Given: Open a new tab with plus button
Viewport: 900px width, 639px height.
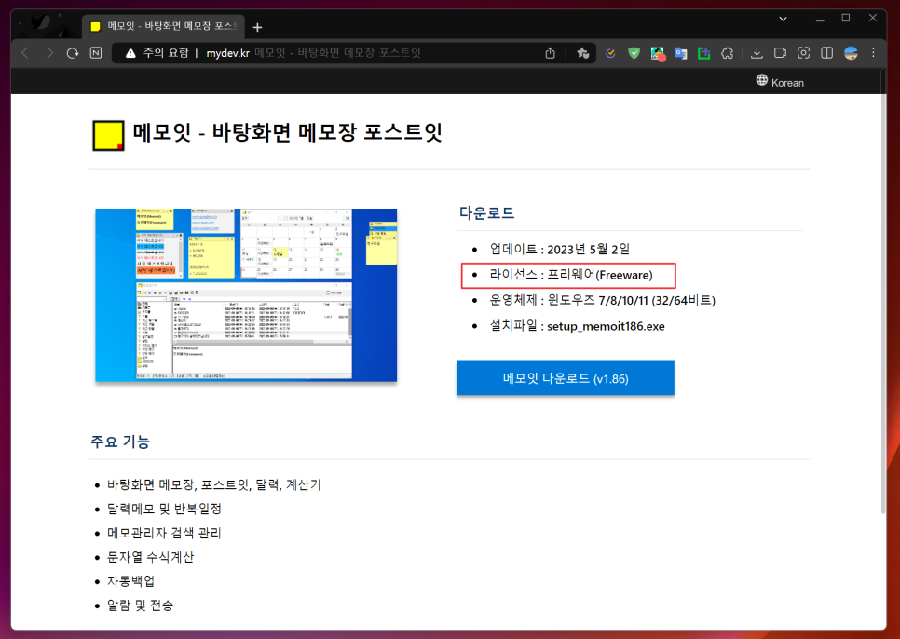Looking at the screenshot, I should 257,27.
